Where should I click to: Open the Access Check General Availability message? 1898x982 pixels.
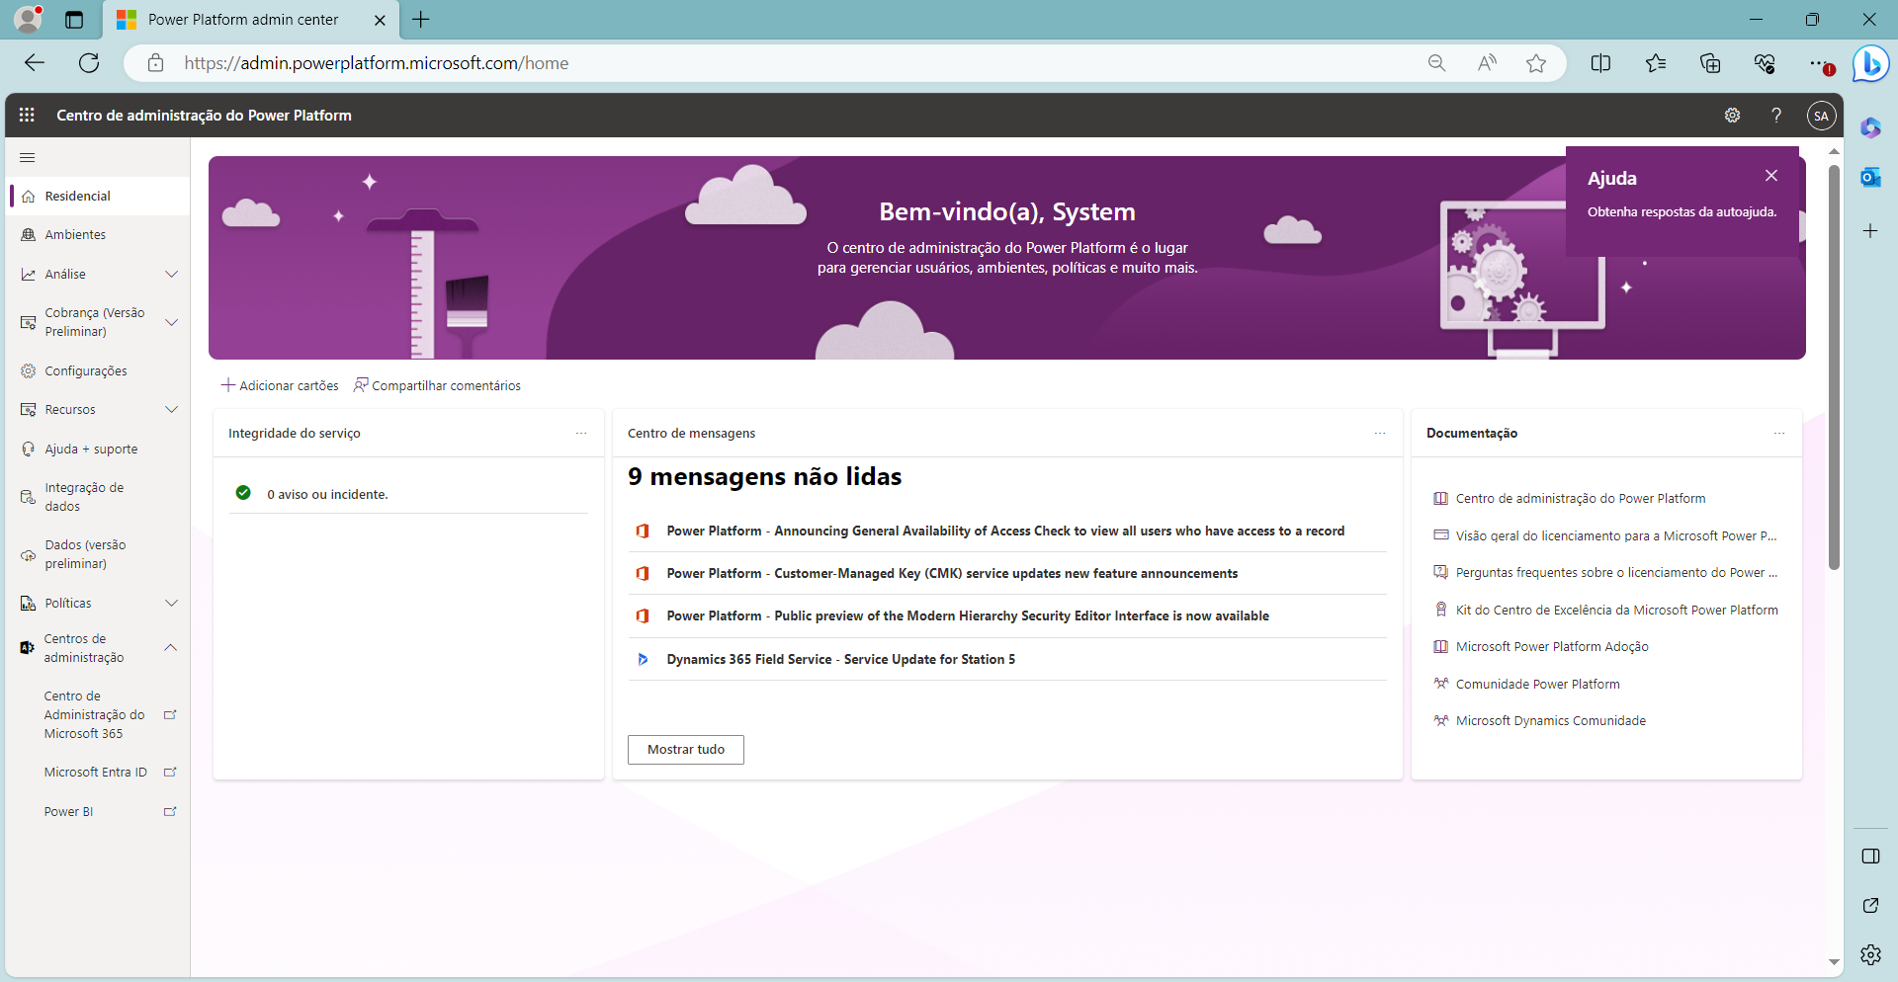pos(1005,532)
